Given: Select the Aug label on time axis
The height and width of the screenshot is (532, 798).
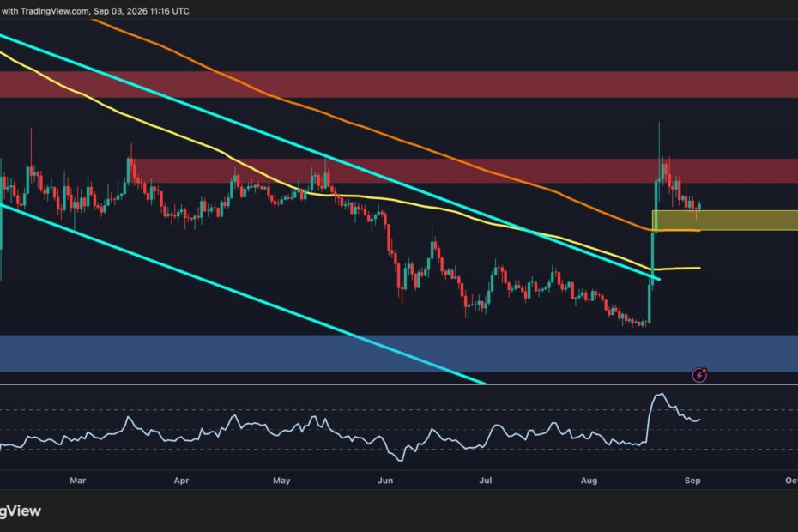Looking at the screenshot, I should (589, 480).
